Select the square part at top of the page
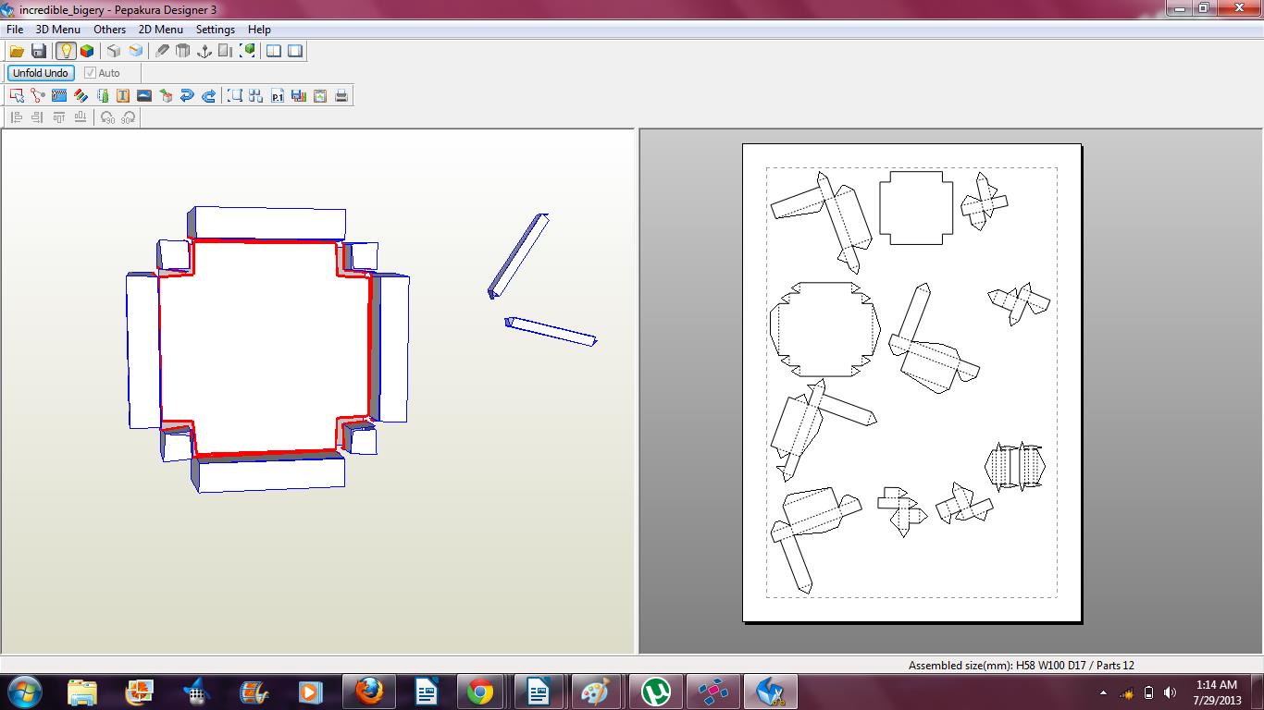The width and height of the screenshot is (1264, 710). (916, 208)
